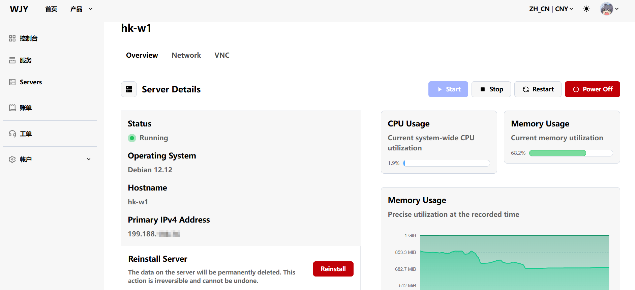635x290 pixels.
Task: Open the 产品 dropdown menu
Action: click(x=81, y=9)
